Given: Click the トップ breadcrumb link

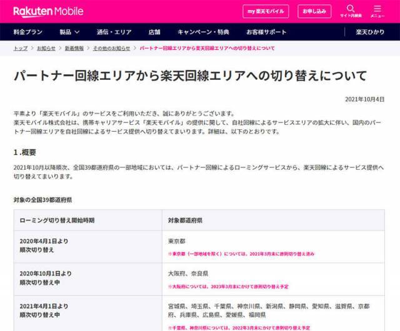Looking at the screenshot, I should pyautogui.click(x=21, y=48).
